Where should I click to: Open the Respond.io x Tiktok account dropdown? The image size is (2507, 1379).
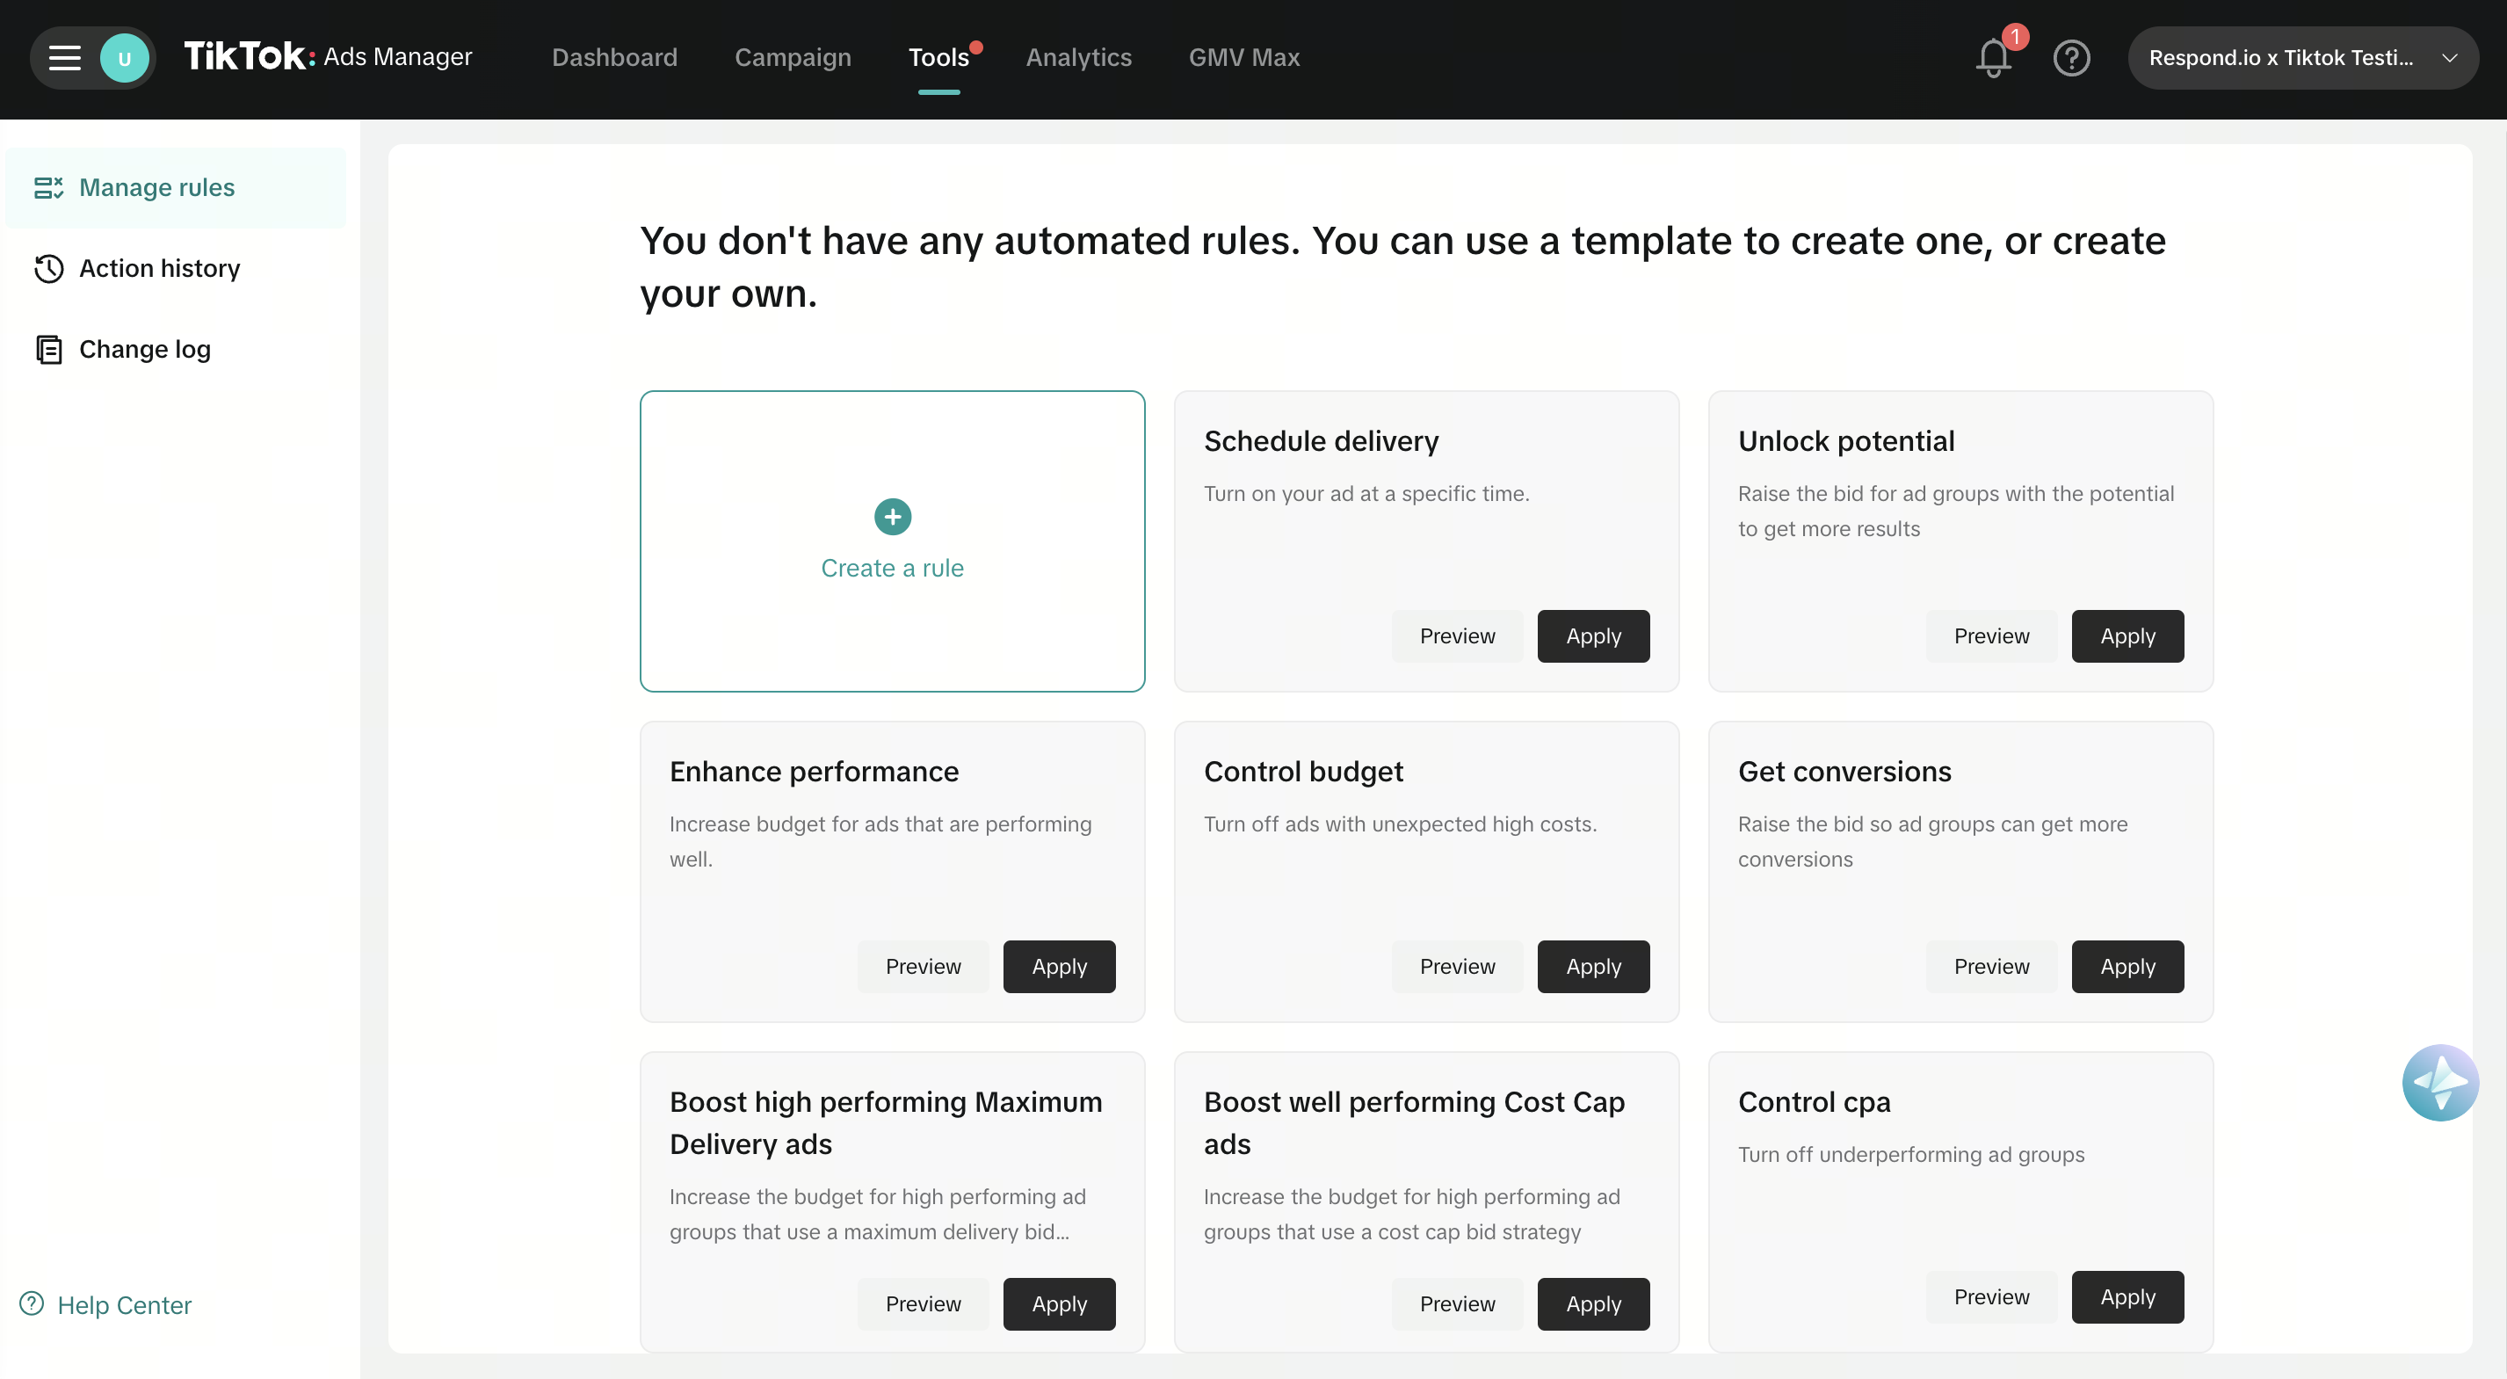tap(2302, 57)
